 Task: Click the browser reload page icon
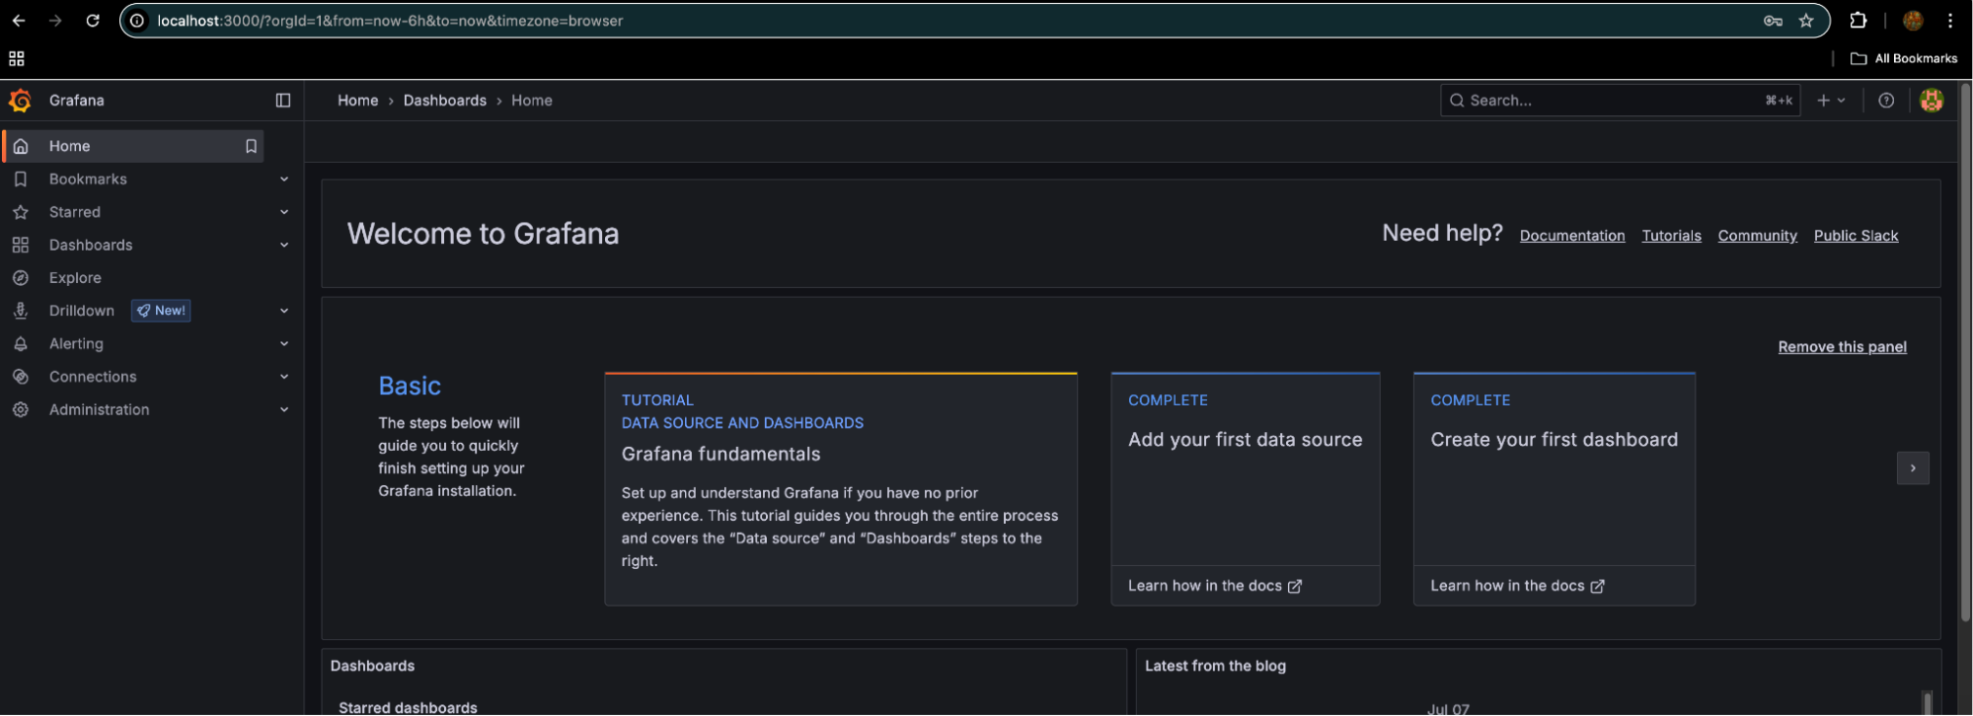click(93, 21)
